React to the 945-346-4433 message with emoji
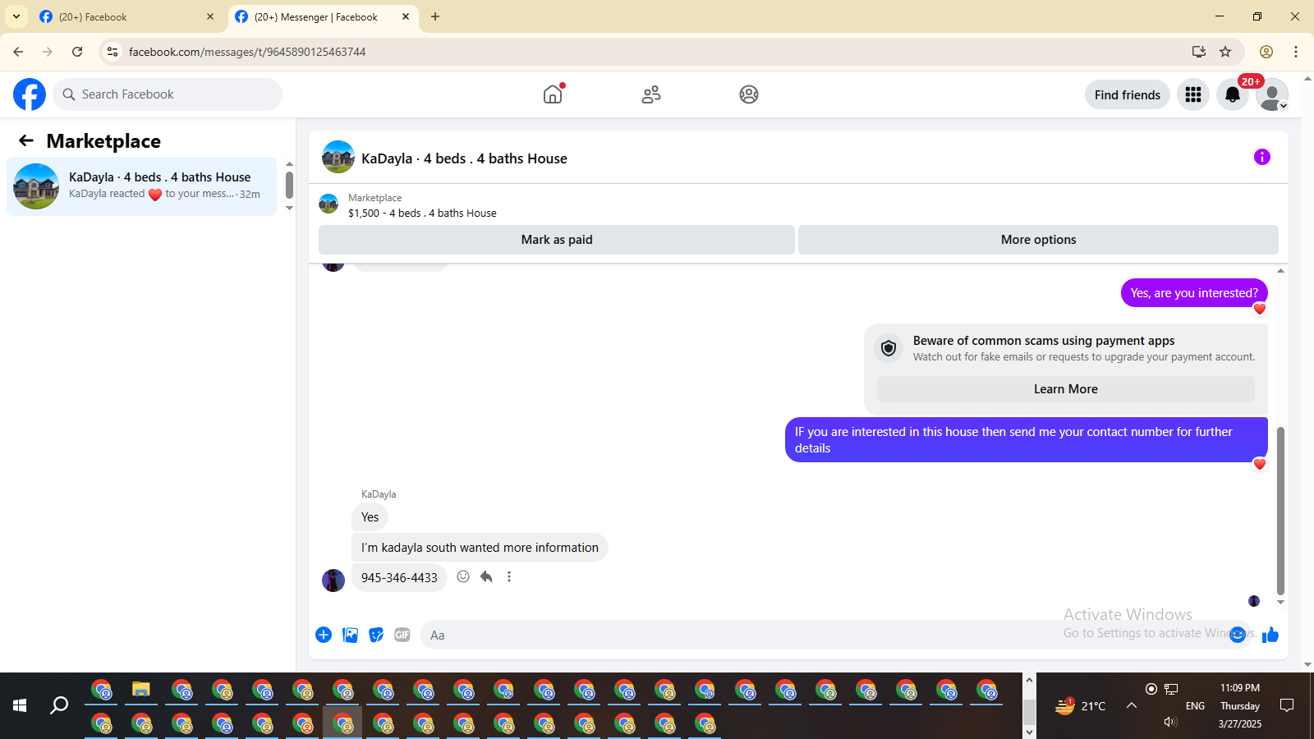Screen dimensions: 1314x739 coord(463,576)
